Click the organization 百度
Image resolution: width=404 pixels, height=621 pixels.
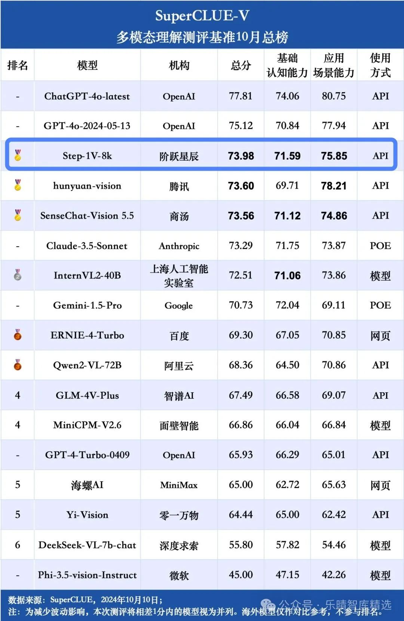tap(179, 336)
